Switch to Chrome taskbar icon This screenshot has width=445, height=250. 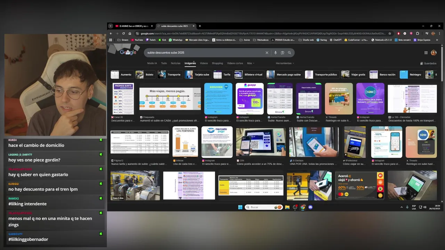(x=303, y=207)
